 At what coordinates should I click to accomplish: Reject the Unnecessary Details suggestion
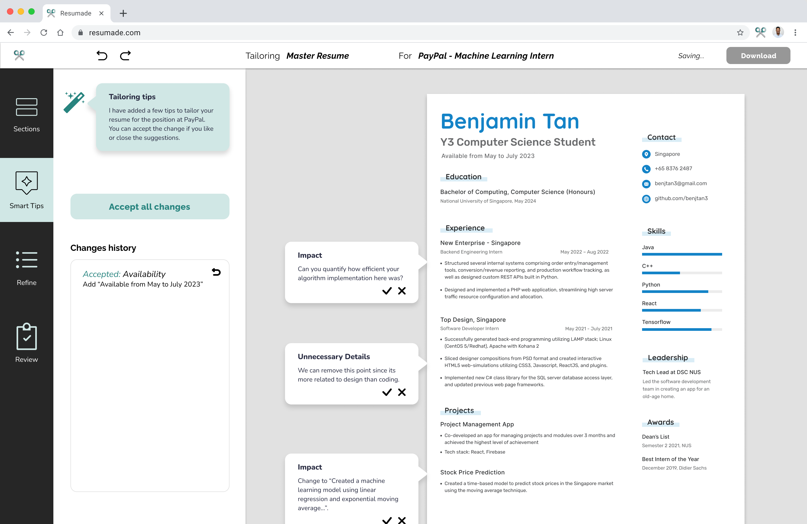click(x=402, y=392)
